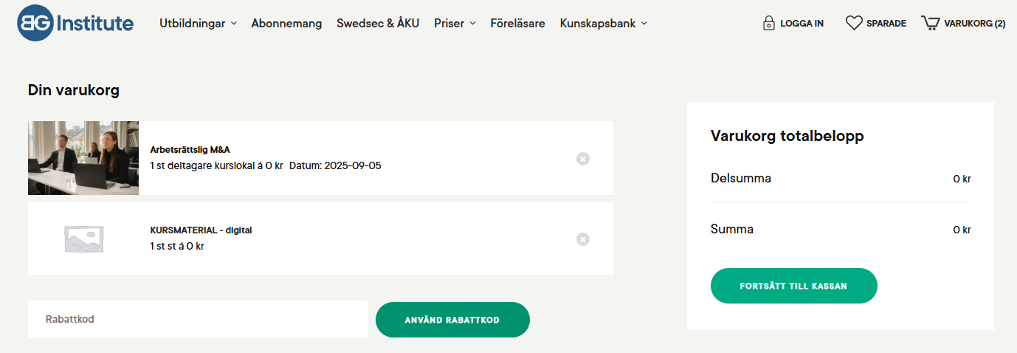Click the KURSMATERIAL - digital title
The image size is (1017, 353).
pos(201,230)
